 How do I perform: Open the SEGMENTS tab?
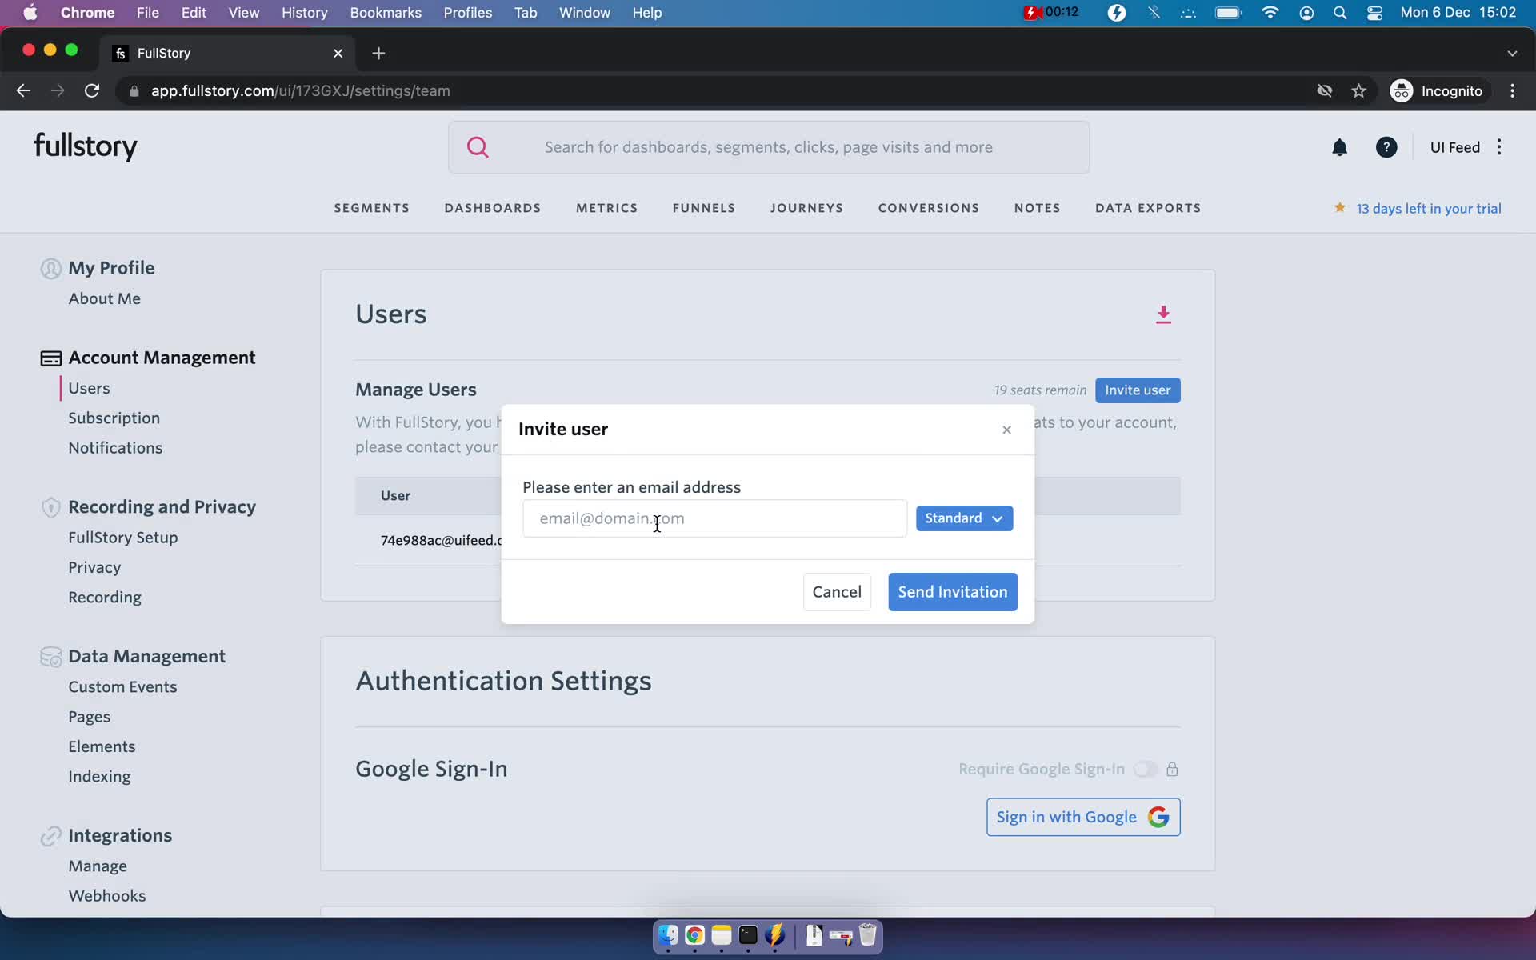[371, 208]
